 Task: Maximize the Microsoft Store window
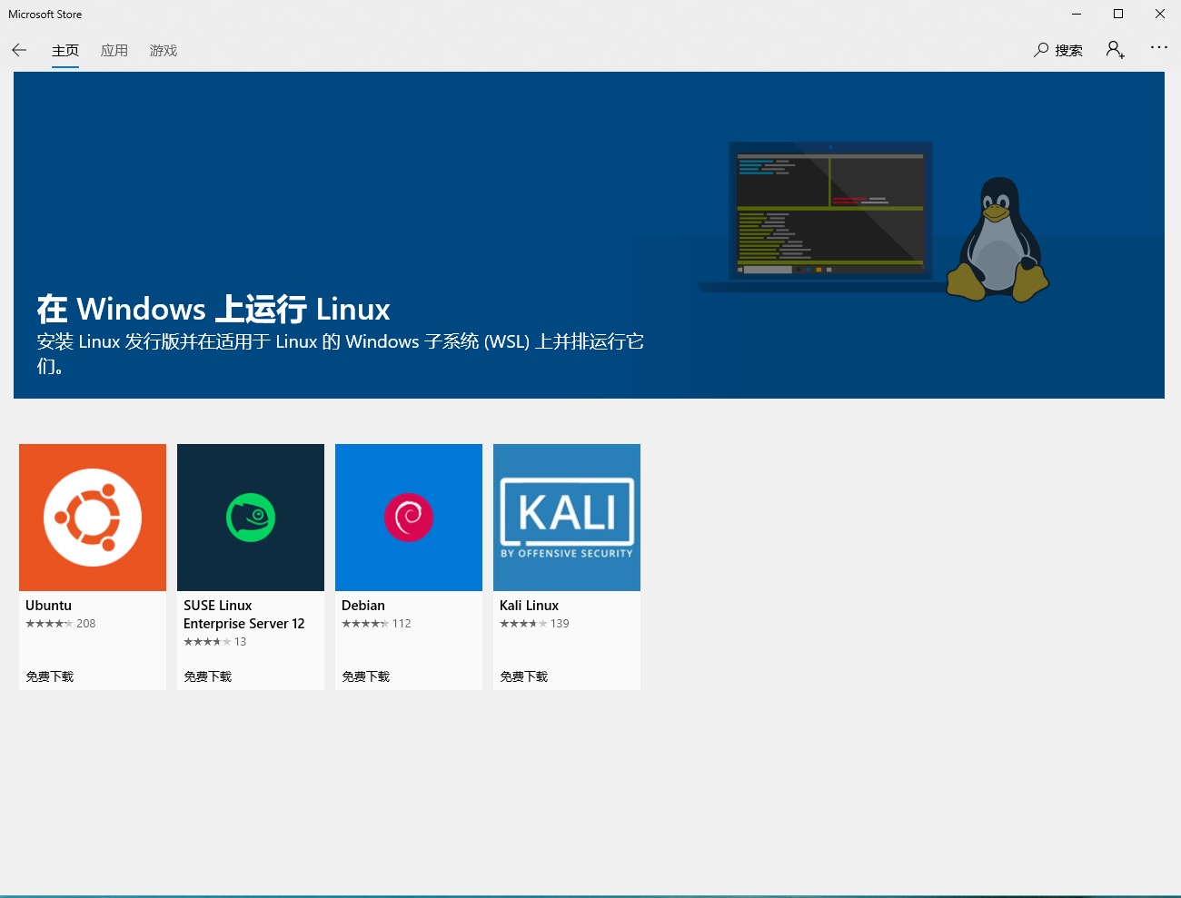tap(1118, 14)
